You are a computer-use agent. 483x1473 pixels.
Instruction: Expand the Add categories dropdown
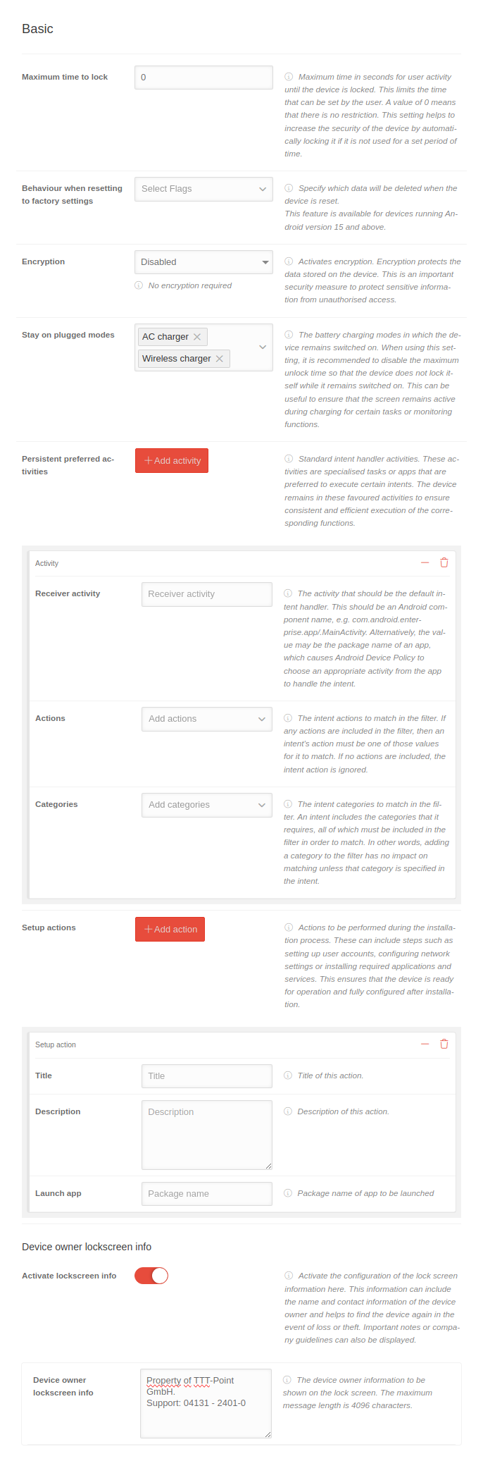pyautogui.click(x=206, y=805)
